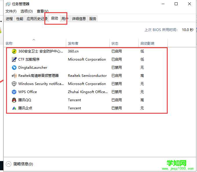Sort by the 状态 column header
Image resolution: width=197 pixels, height=172 pixels.
(x=124, y=44)
